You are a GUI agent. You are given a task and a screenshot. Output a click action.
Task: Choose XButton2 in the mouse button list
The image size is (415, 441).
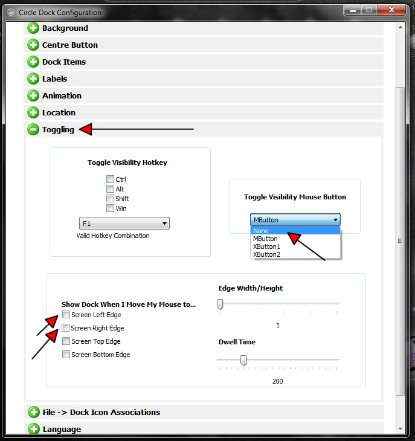[x=295, y=254]
